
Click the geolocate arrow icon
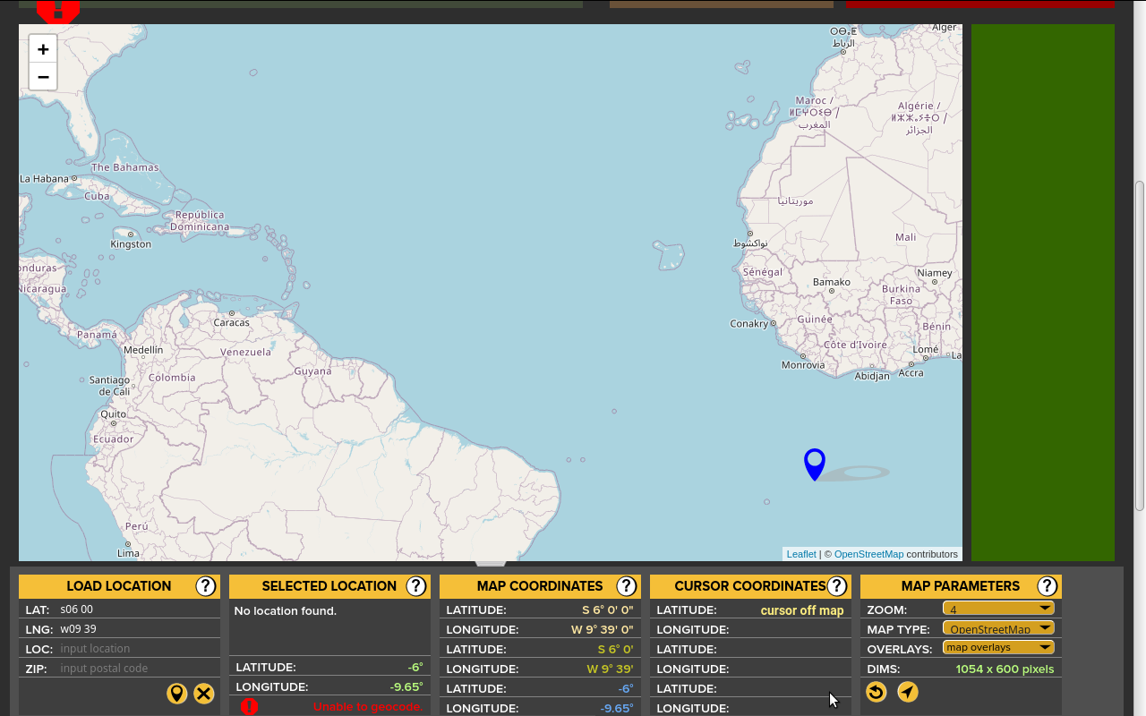pos(908,692)
